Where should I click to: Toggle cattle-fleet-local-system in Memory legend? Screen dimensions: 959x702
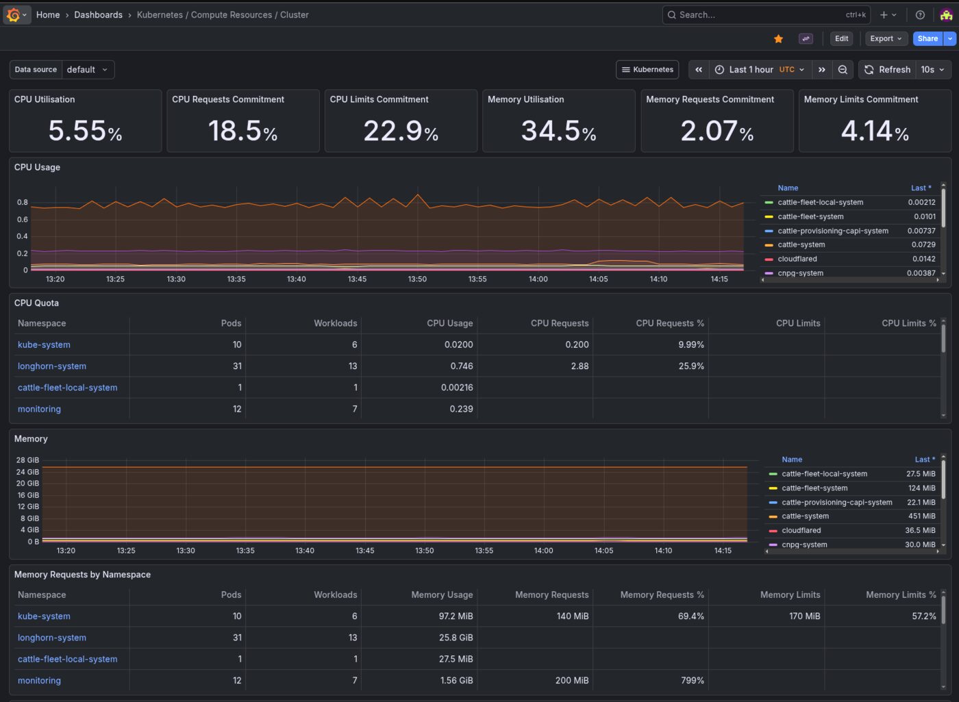pyautogui.click(x=824, y=474)
